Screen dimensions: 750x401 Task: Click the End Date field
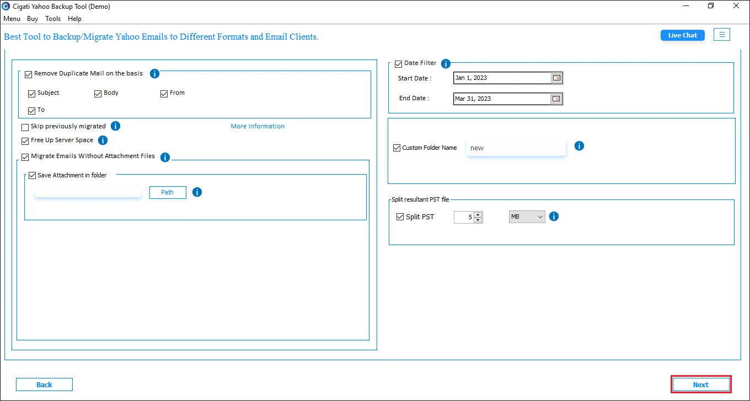(x=502, y=99)
